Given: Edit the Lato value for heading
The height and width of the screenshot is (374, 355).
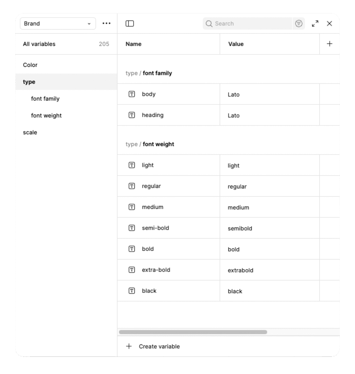Looking at the screenshot, I should pos(234,116).
